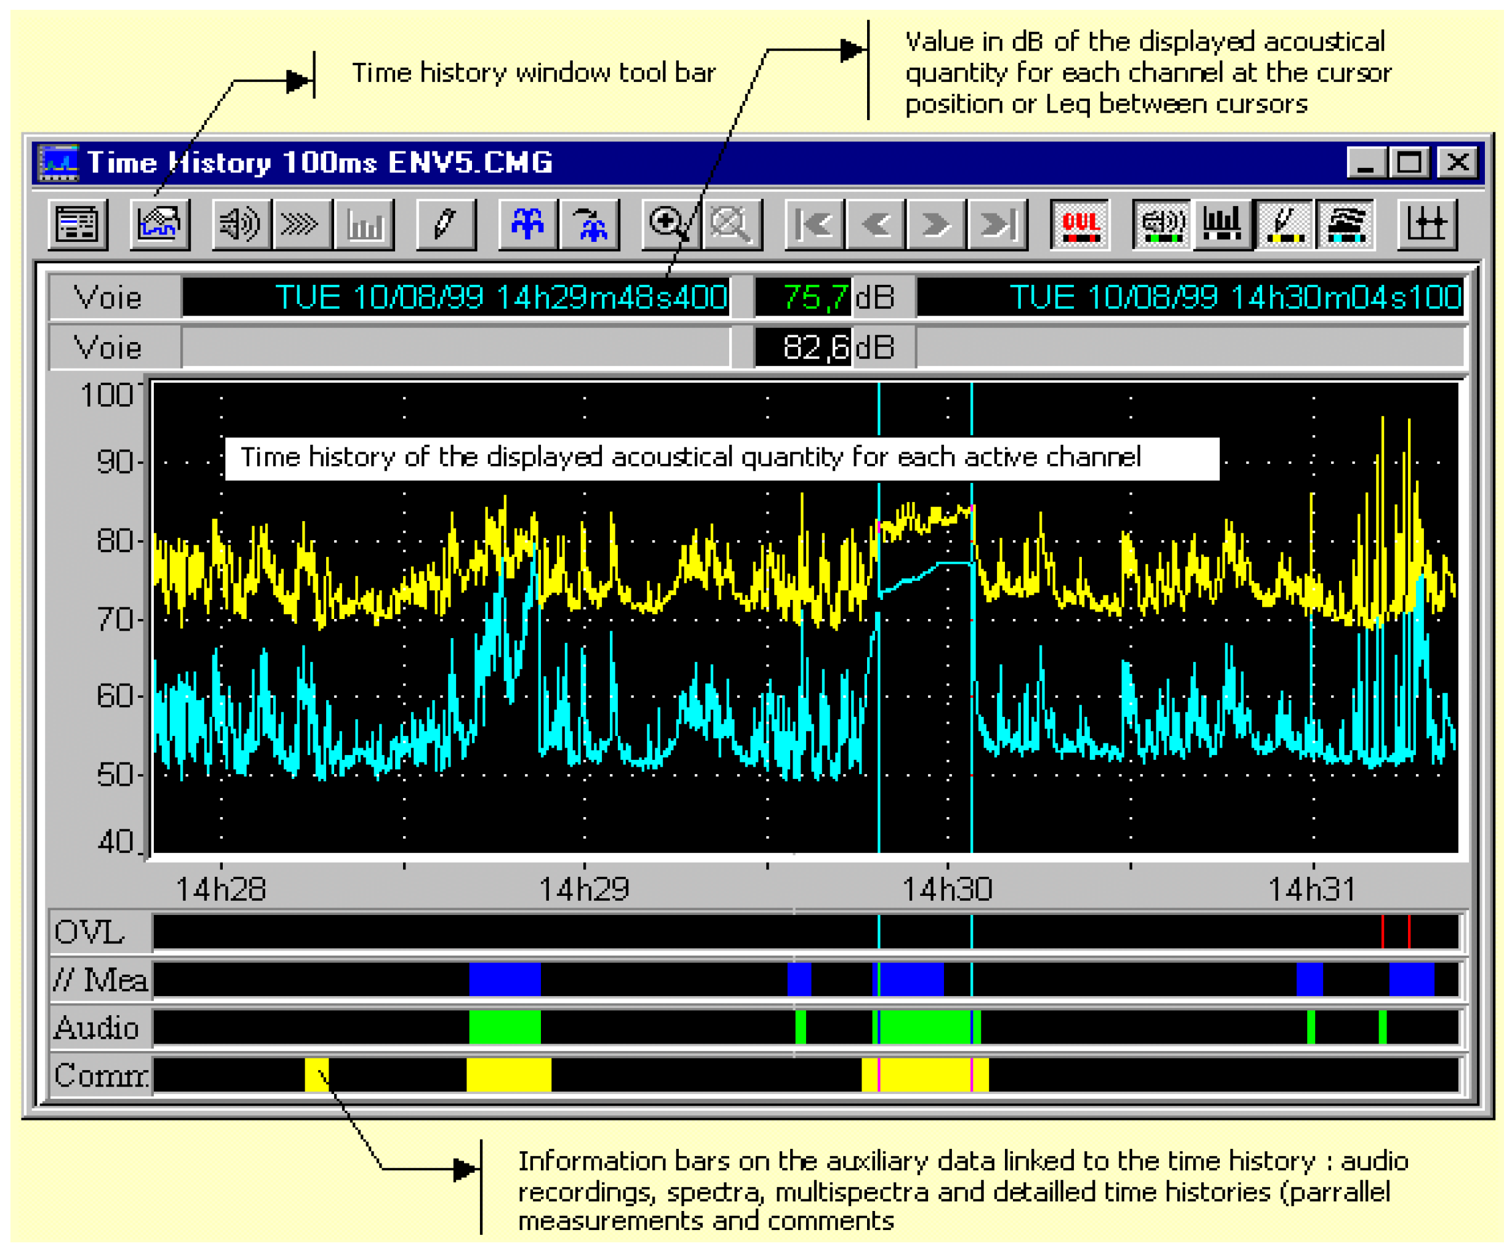Click the cursors icon at toolbar end
The width and height of the screenshot is (1512, 1254).
(1427, 224)
